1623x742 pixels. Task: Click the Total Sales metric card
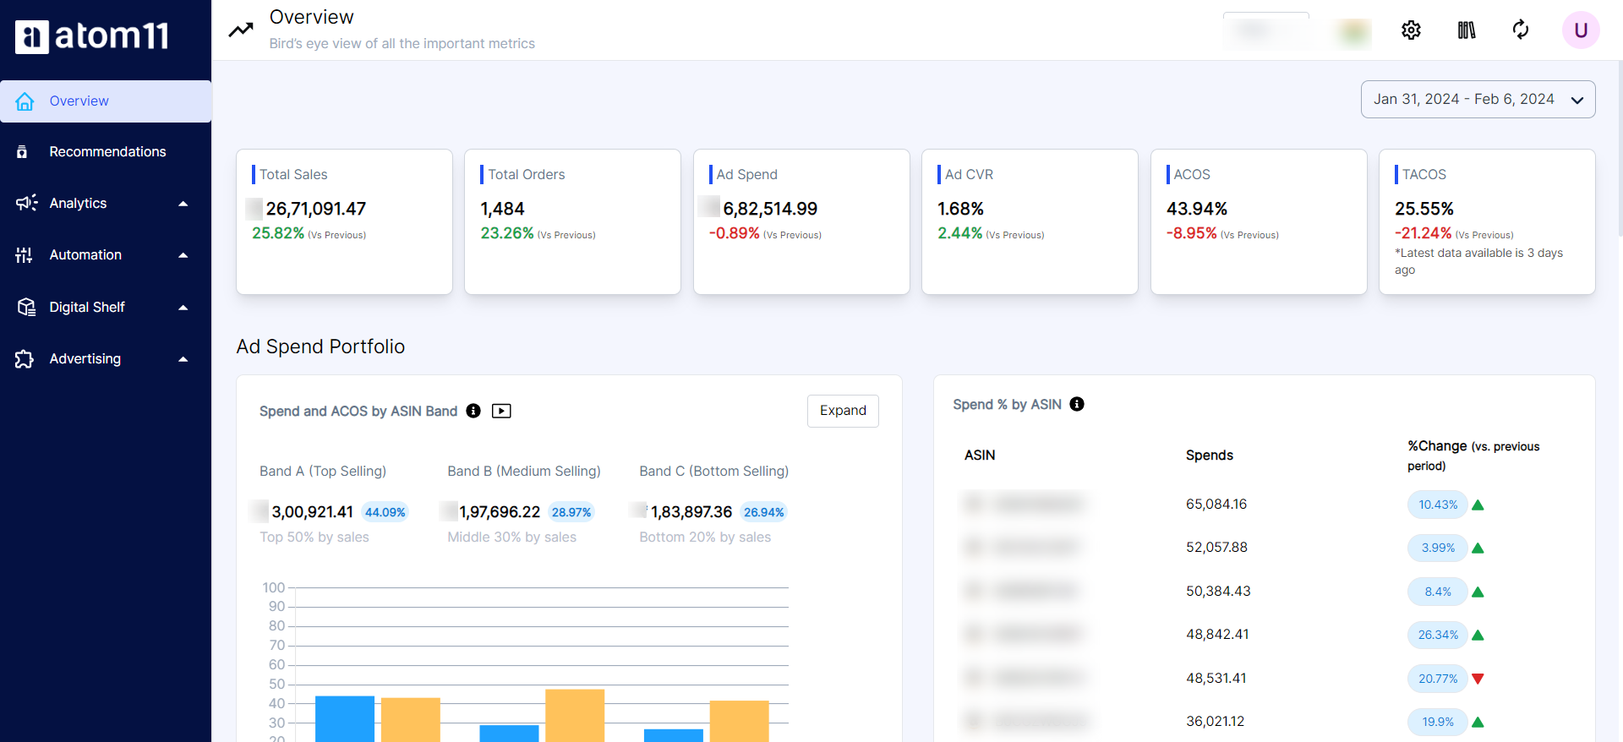click(x=344, y=221)
